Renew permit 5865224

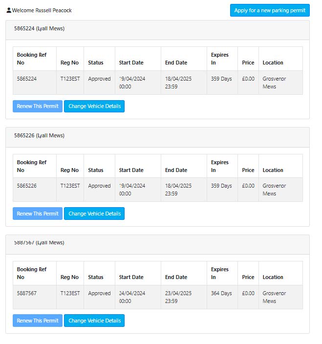point(38,106)
